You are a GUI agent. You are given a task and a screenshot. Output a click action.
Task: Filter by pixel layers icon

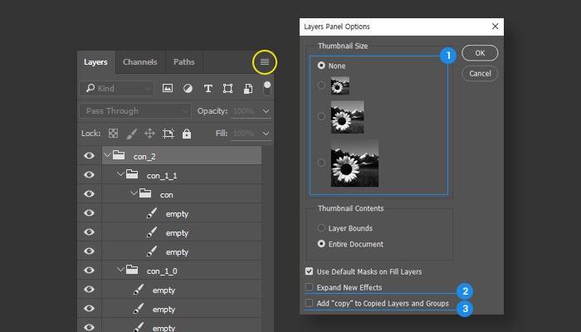(x=168, y=88)
